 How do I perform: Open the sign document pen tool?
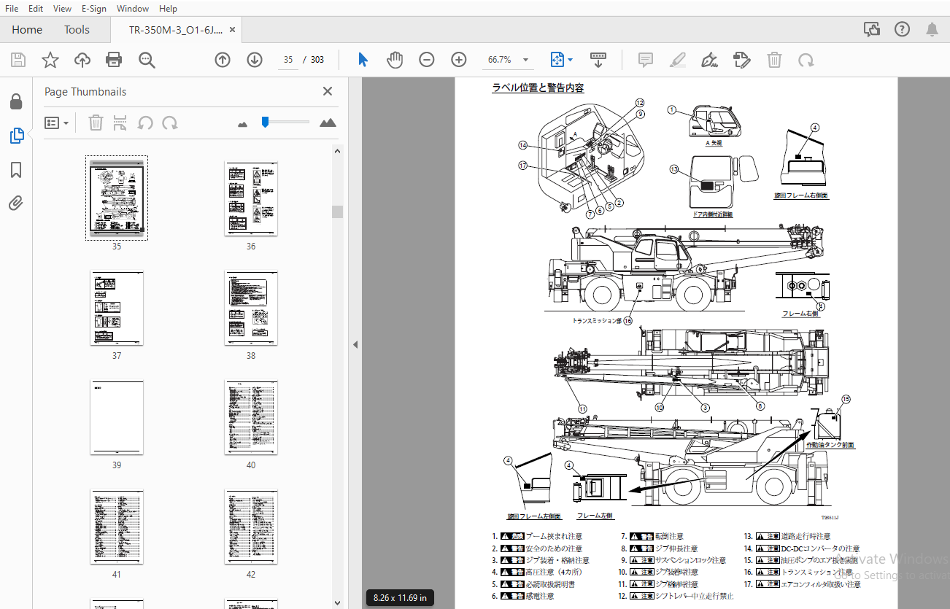click(708, 60)
